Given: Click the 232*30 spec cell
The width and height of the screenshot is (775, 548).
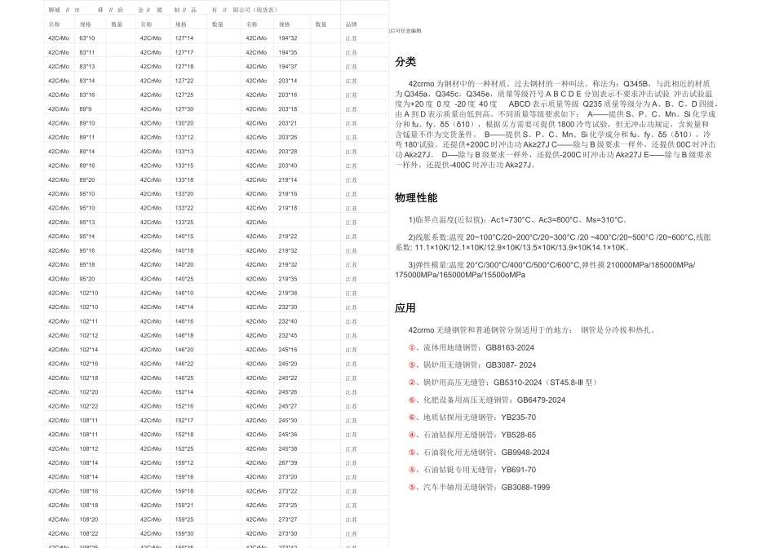Looking at the screenshot, I should 288,307.
